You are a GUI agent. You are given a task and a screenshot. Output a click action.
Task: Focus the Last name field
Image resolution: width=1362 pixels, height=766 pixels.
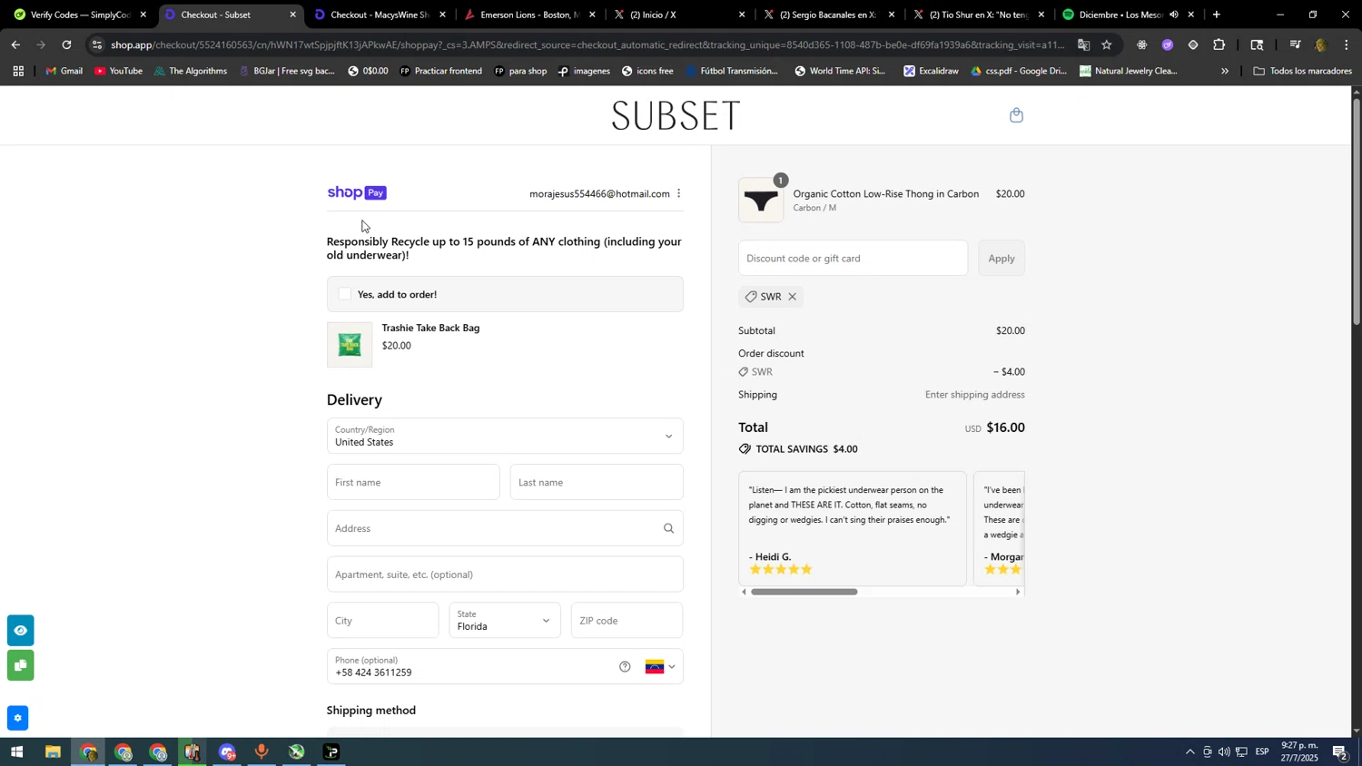coord(597,482)
